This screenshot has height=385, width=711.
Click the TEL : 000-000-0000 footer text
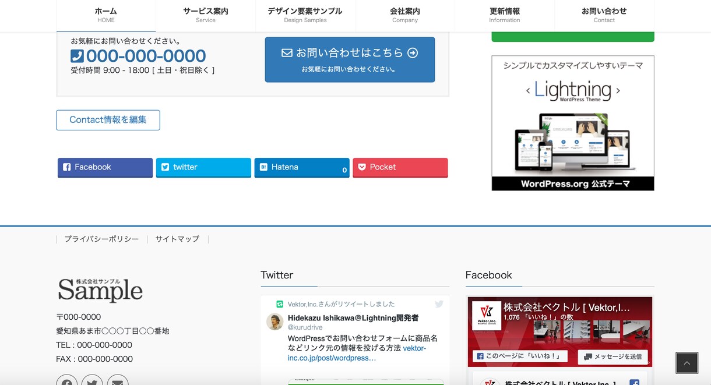pyautogui.click(x=94, y=345)
